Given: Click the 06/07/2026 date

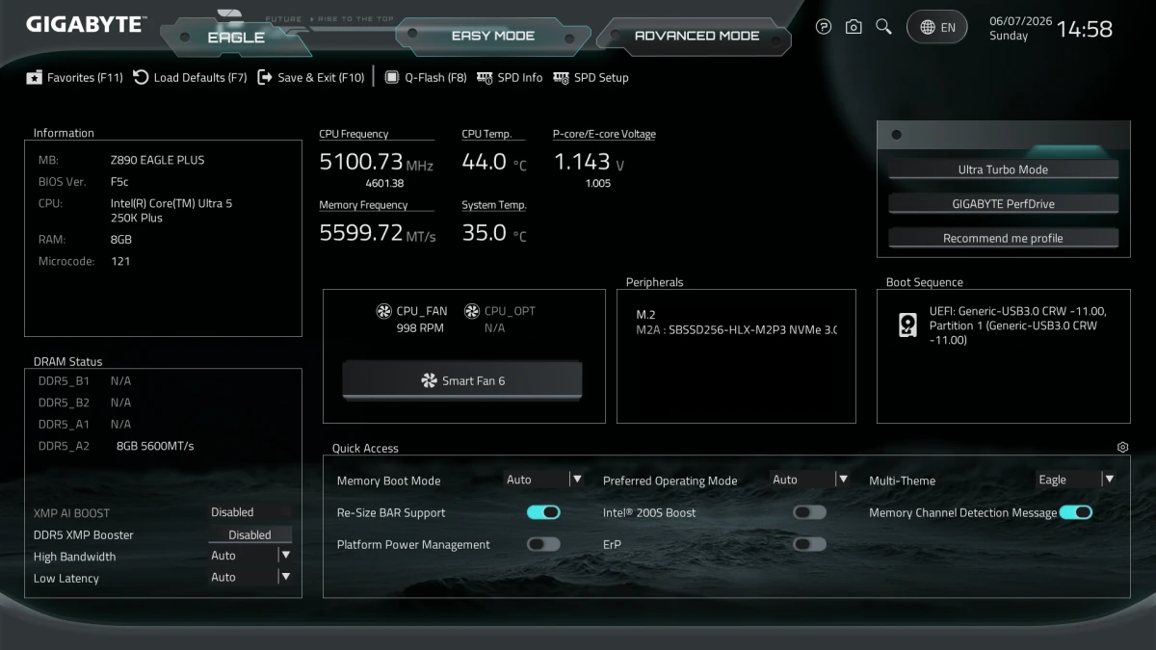Looking at the screenshot, I should pos(1019,20).
